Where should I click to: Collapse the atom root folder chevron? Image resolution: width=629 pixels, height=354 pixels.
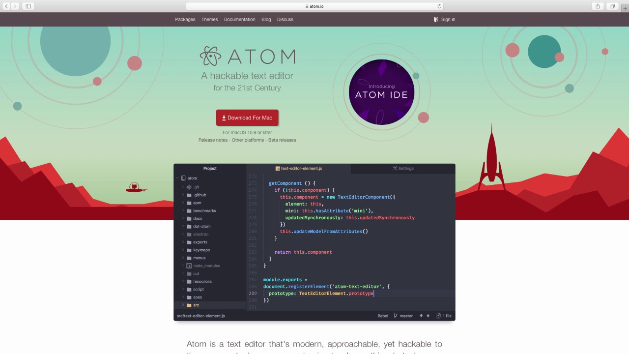(x=177, y=178)
